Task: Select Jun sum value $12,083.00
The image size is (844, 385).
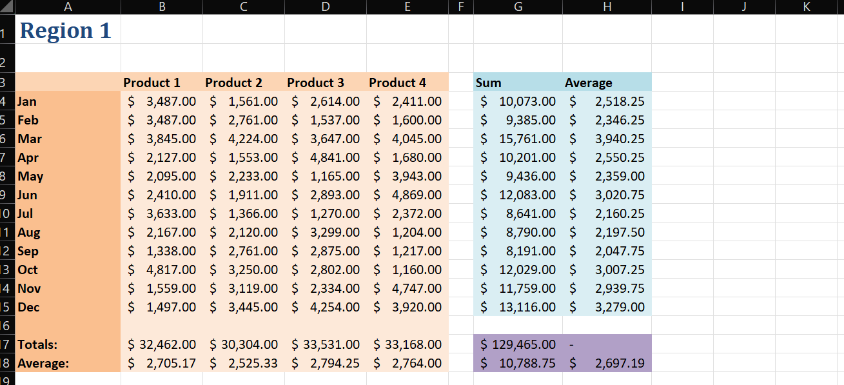Action: point(518,195)
